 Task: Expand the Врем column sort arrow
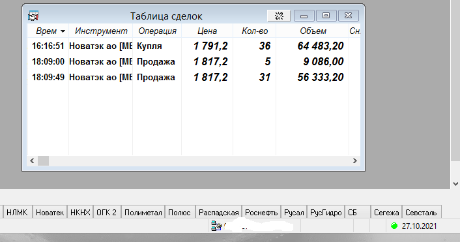[x=63, y=31]
